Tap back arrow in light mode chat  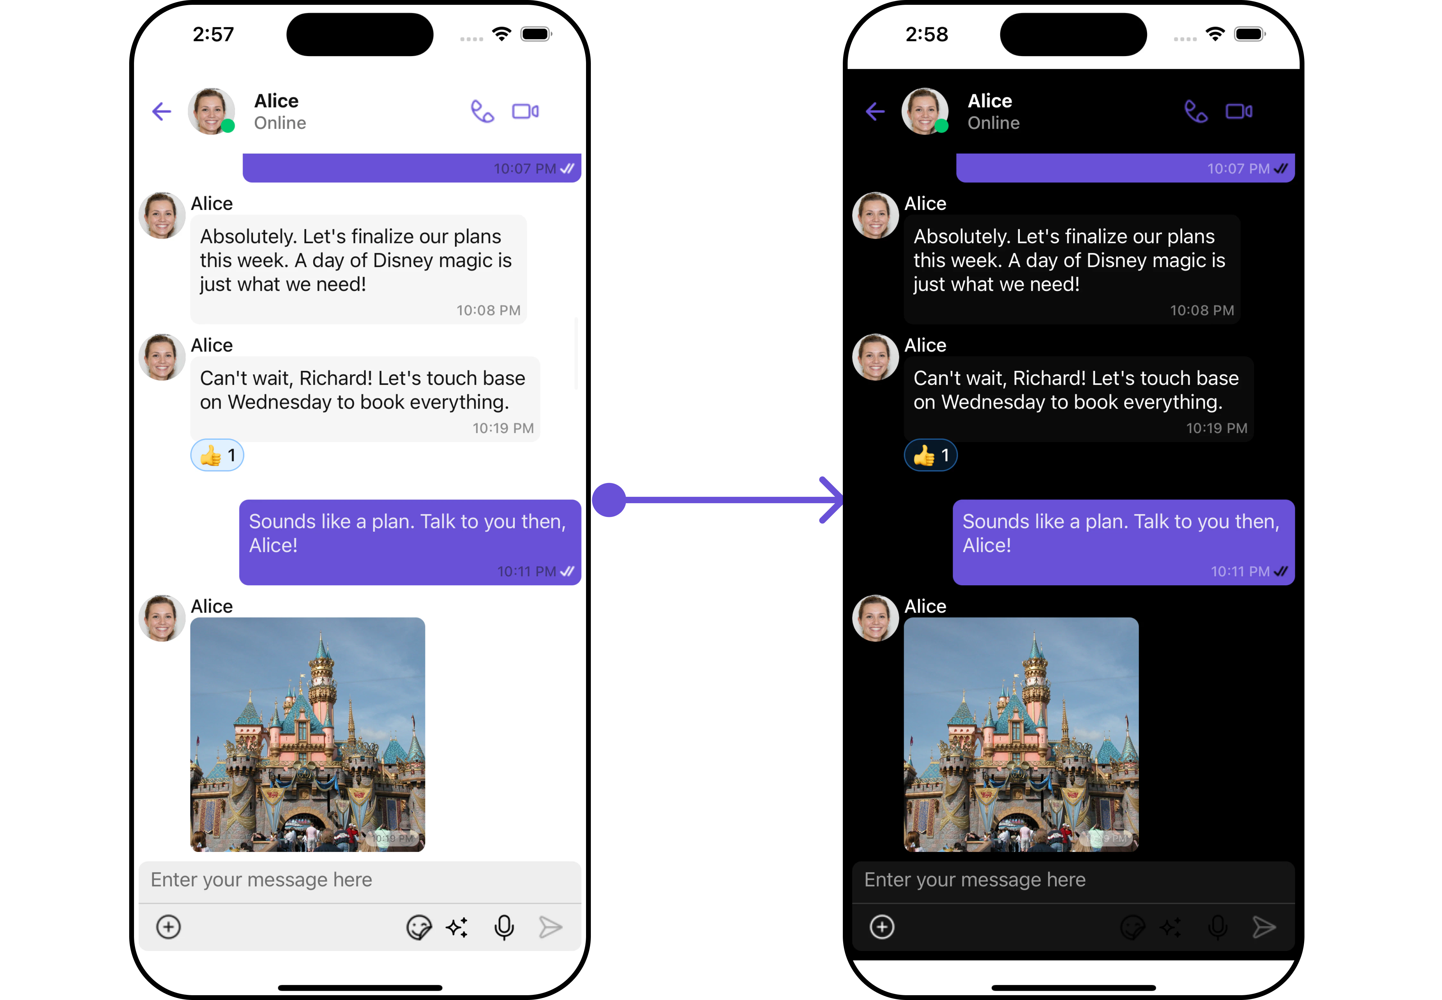coord(162,112)
